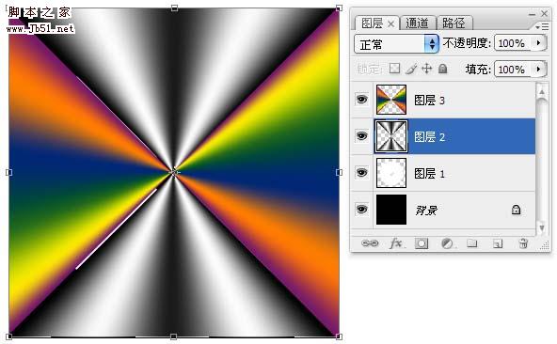Screen dimensions: 557x344
Task: Lock position move icon
Action: pyautogui.click(x=426, y=69)
